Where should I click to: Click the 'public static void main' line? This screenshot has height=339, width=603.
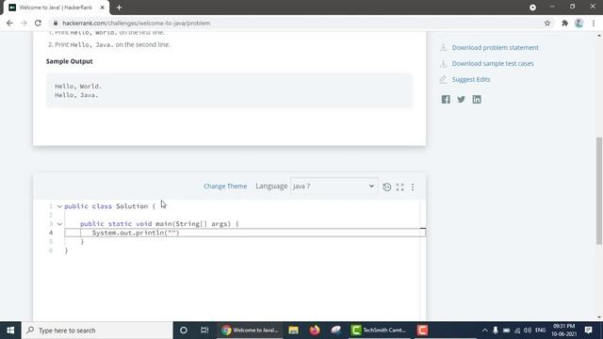pos(159,224)
